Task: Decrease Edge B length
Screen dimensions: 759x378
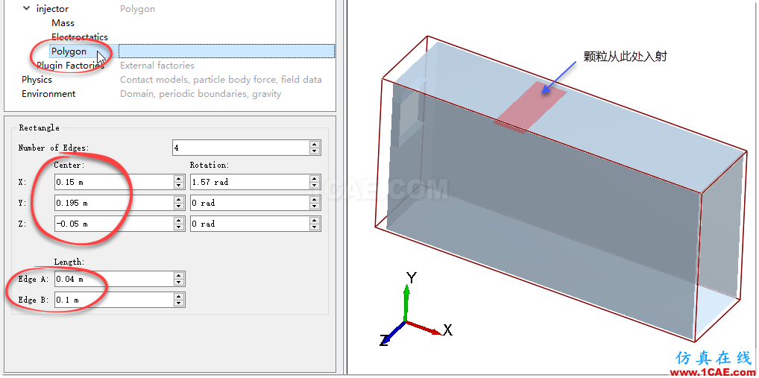Action: (179, 303)
